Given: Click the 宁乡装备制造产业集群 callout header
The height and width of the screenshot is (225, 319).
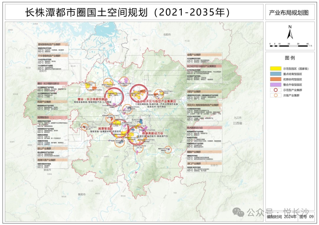Looking at the screenshot, I should coord(53,55).
